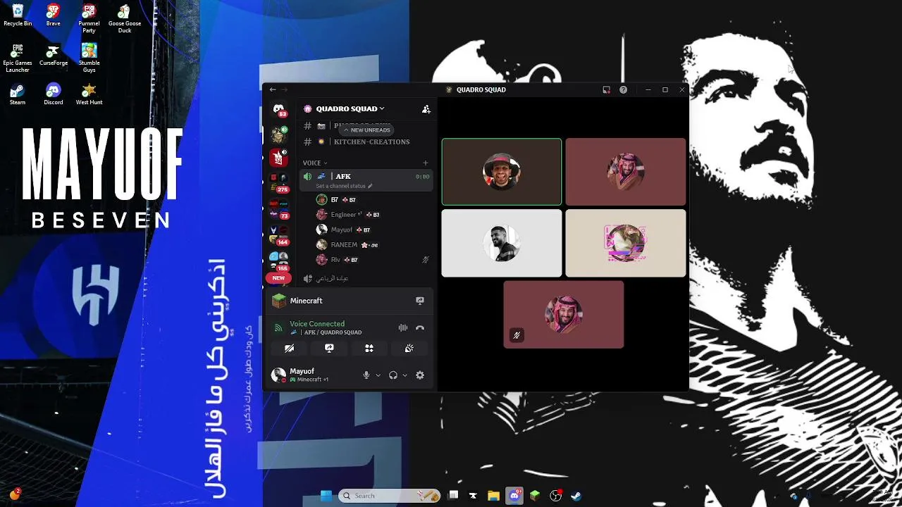Screen dimensions: 902x507
Task: Focus the muted participant video tile
Action: click(x=564, y=314)
